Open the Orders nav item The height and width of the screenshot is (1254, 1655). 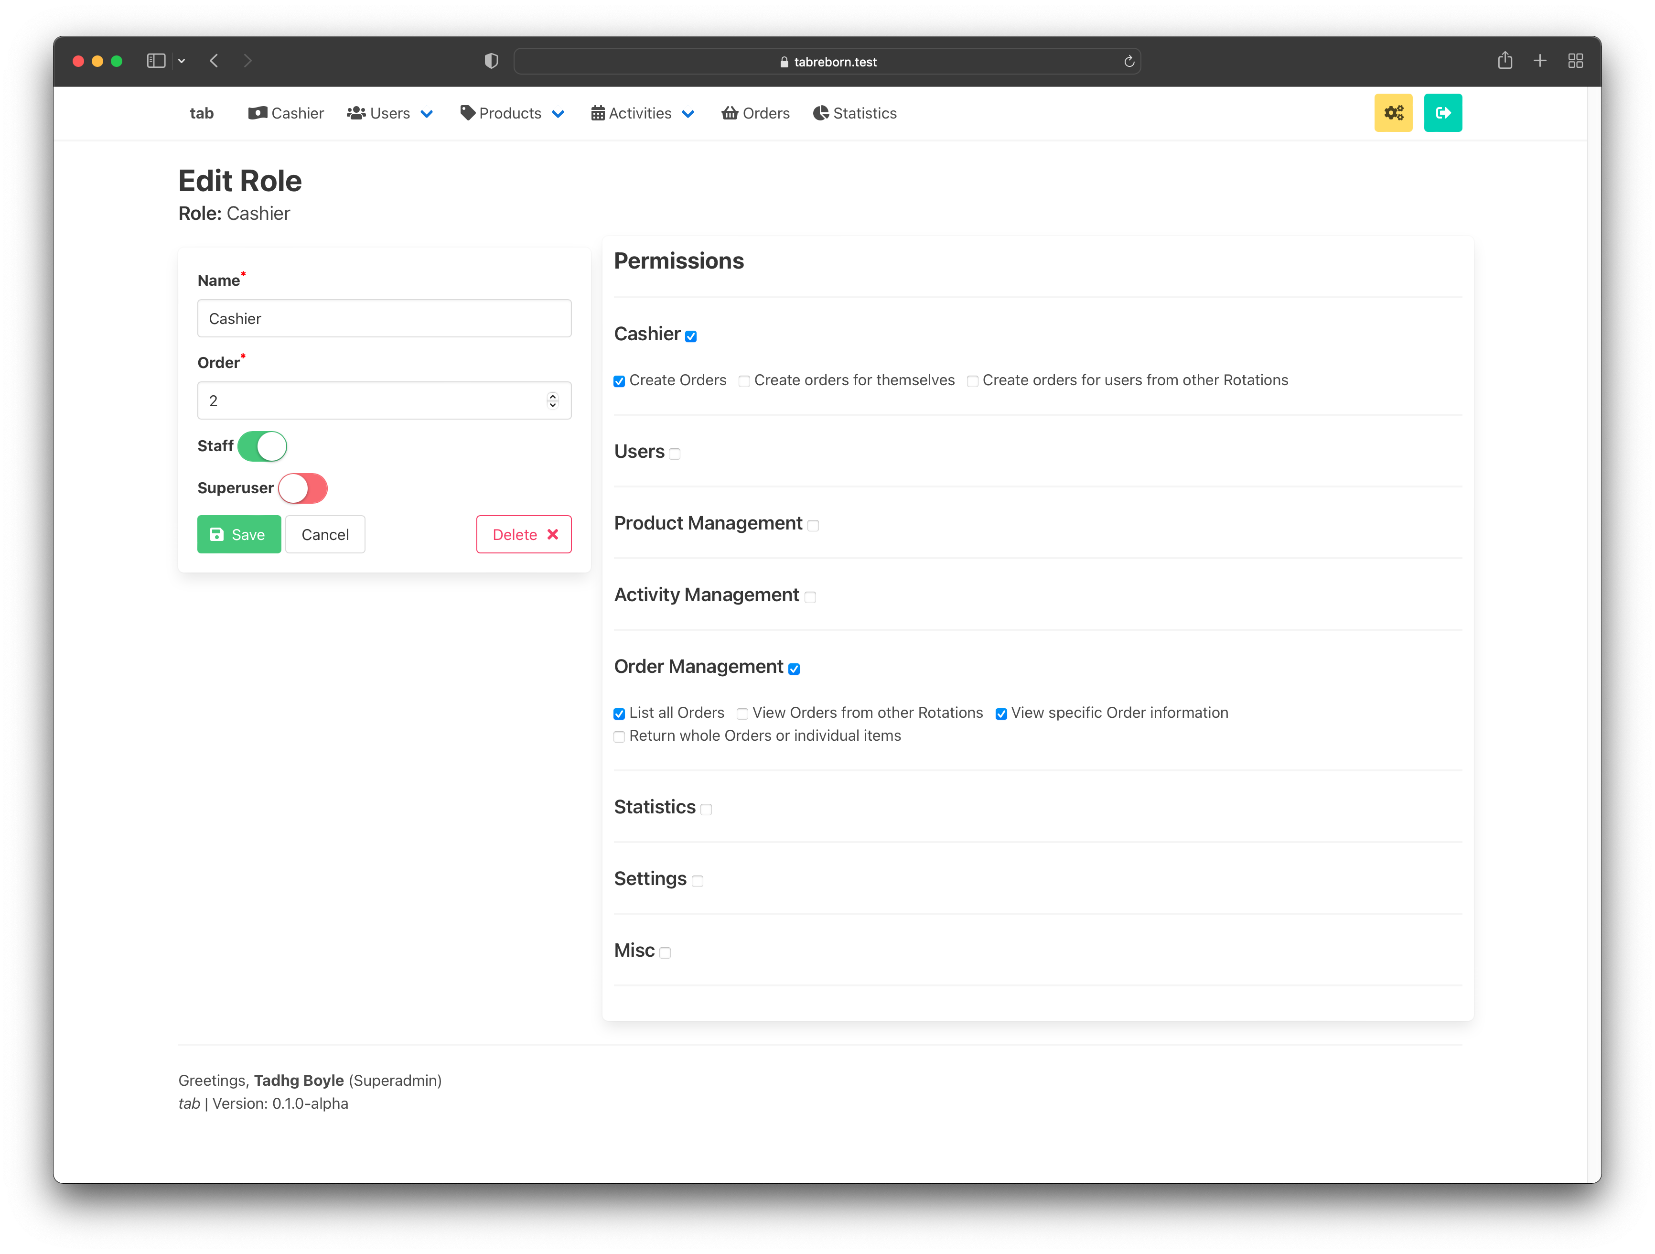click(755, 114)
